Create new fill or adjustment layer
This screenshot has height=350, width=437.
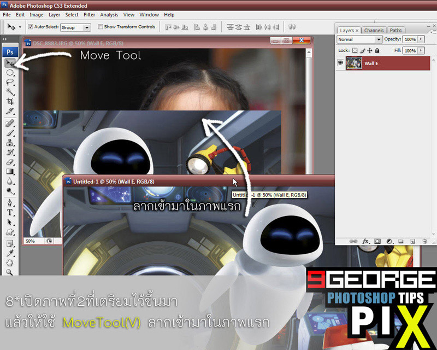tap(389, 241)
